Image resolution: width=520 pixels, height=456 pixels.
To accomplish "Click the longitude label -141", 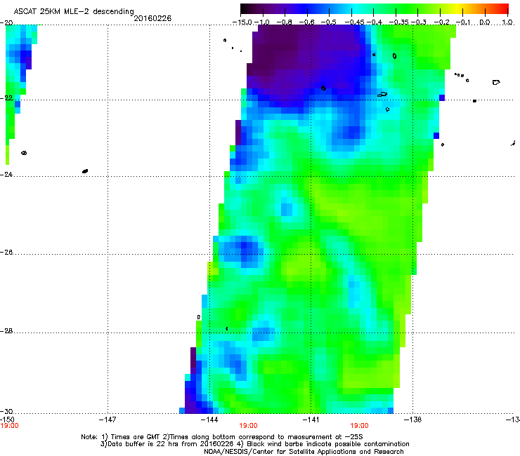I will (311, 420).
